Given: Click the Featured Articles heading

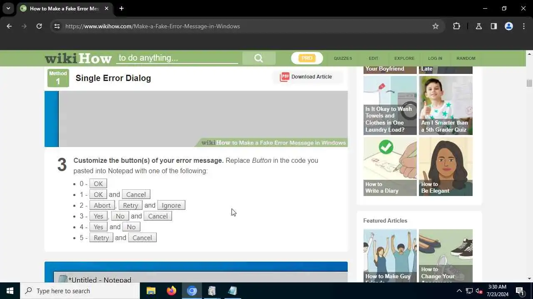Looking at the screenshot, I should click(385, 221).
